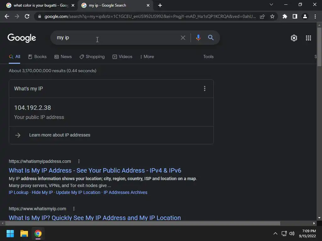This screenshot has width=322, height=241.
Task: Open 'What Is My IP Address - See Your Public Address' result
Action: (x=95, y=170)
